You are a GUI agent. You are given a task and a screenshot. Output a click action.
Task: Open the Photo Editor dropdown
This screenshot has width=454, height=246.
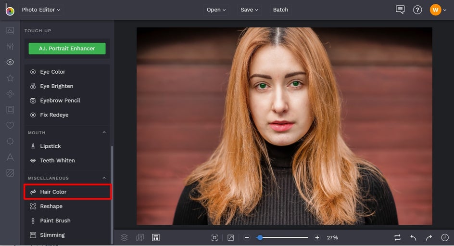point(41,10)
